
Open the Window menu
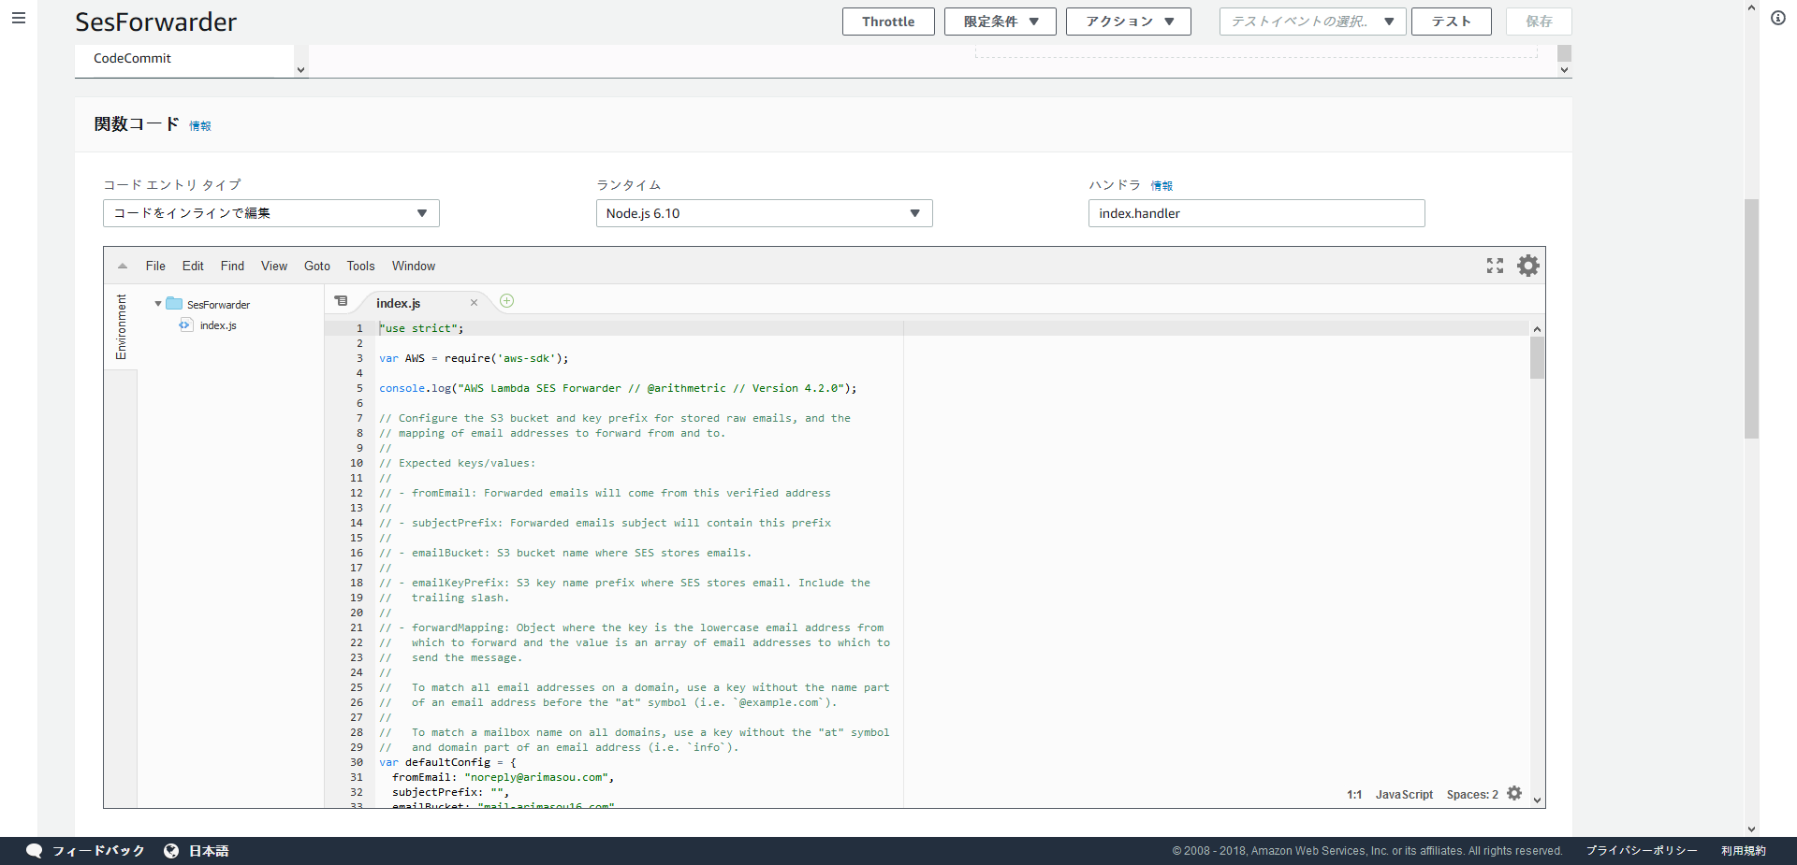pyautogui.click(x=414, y=267)
